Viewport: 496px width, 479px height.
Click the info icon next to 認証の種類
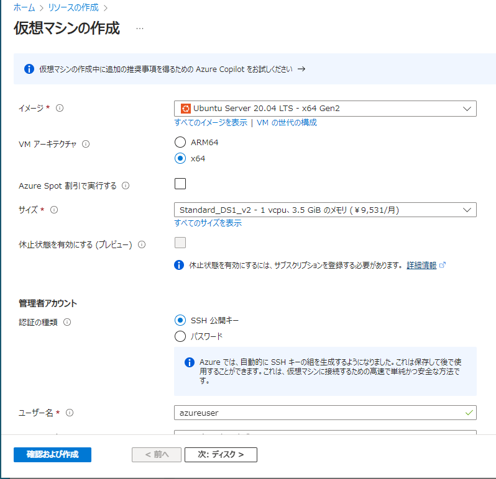[67, 322]
